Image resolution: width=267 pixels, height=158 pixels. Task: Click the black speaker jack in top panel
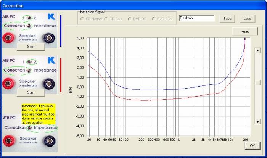[x=49, y=38]
